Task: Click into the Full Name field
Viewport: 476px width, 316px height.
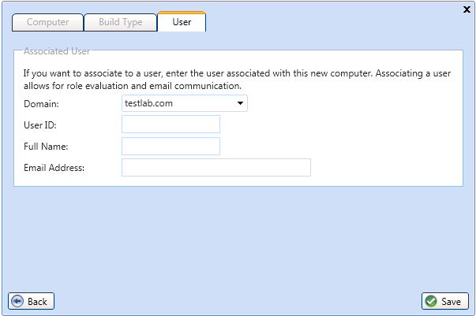Action: pyautogui.click(x=171, y=147)
